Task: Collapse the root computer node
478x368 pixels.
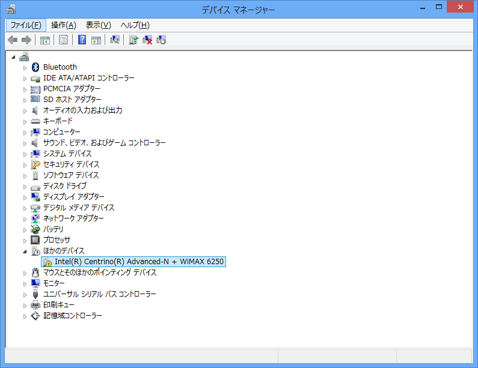Action: [13, 57]
